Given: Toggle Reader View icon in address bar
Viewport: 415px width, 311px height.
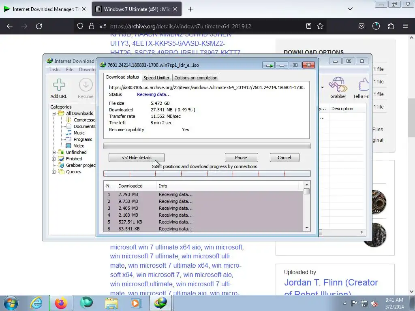Looking at the screenshot, I should point(308,26).
